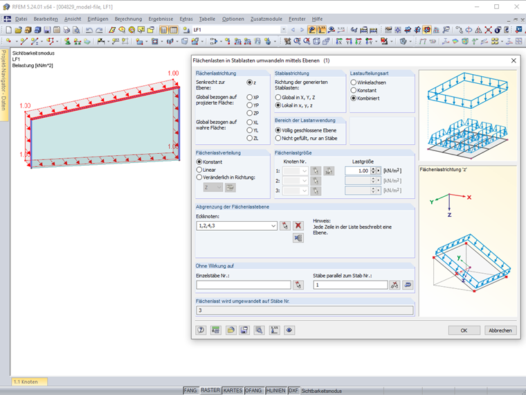Delete the Eckknoten row with red X
The height and width of the screenshot is (395, 526).
[298, 226]
